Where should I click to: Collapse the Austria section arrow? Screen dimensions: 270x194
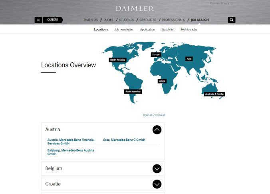coord(157,130)
